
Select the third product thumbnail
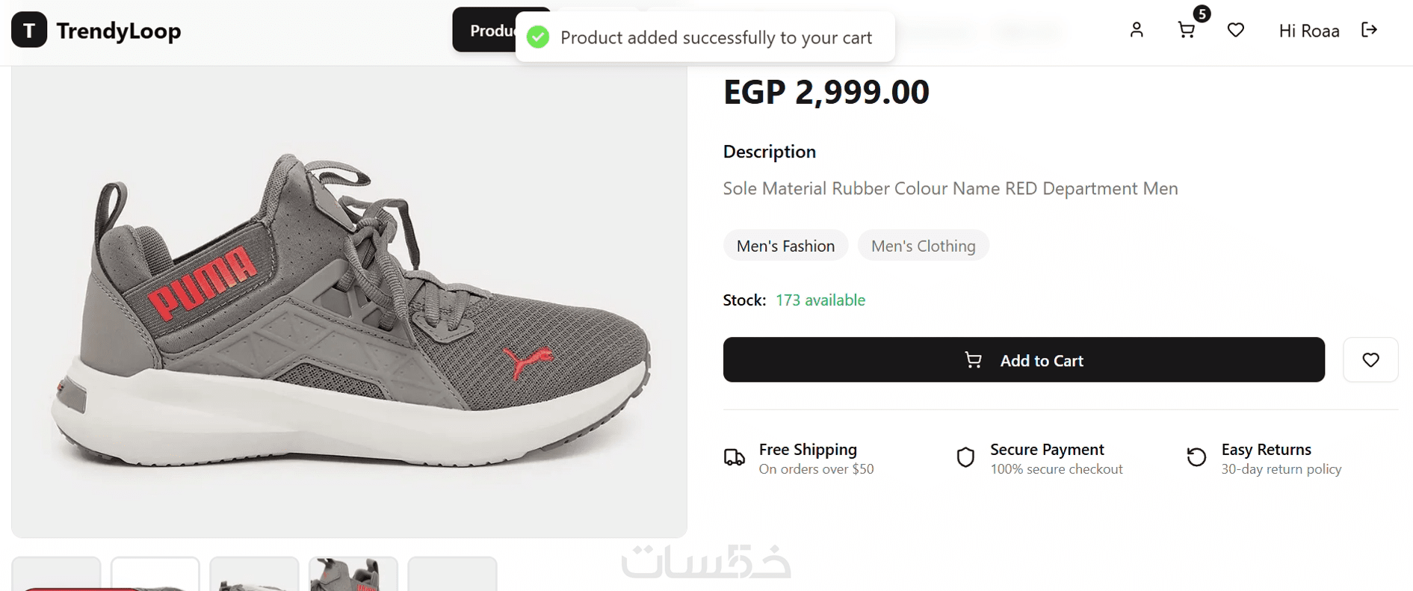coord(254,575)
